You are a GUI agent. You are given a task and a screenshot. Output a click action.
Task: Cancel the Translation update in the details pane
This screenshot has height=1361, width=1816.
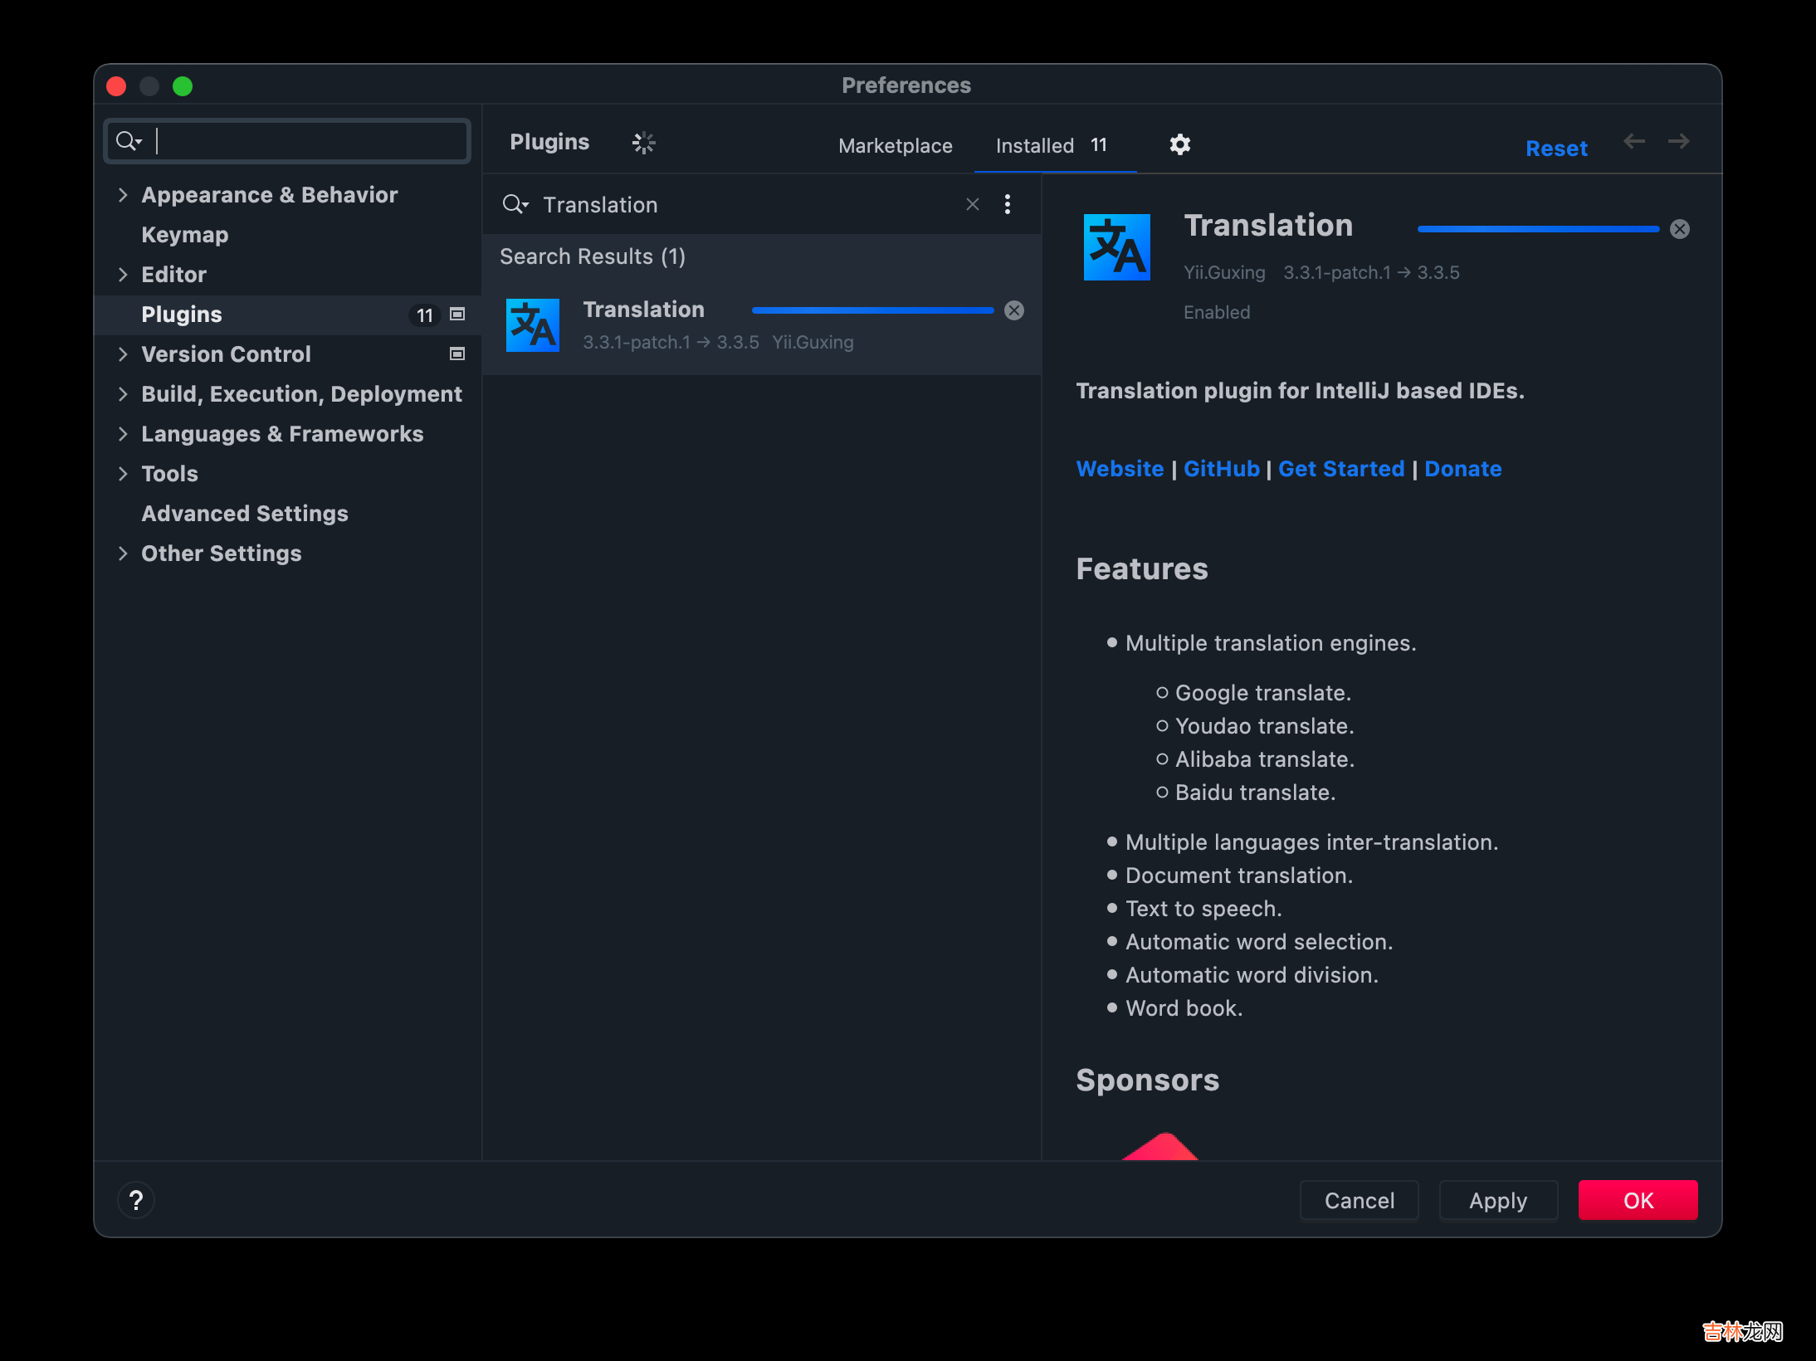(x=1679, y=229)
